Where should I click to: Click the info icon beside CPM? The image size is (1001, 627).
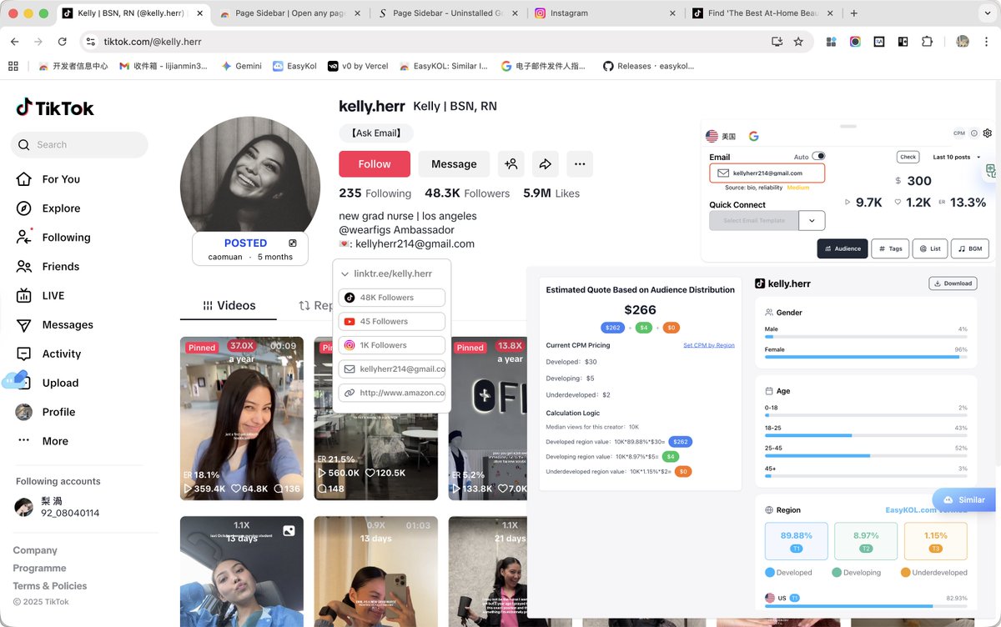point(973,133)
